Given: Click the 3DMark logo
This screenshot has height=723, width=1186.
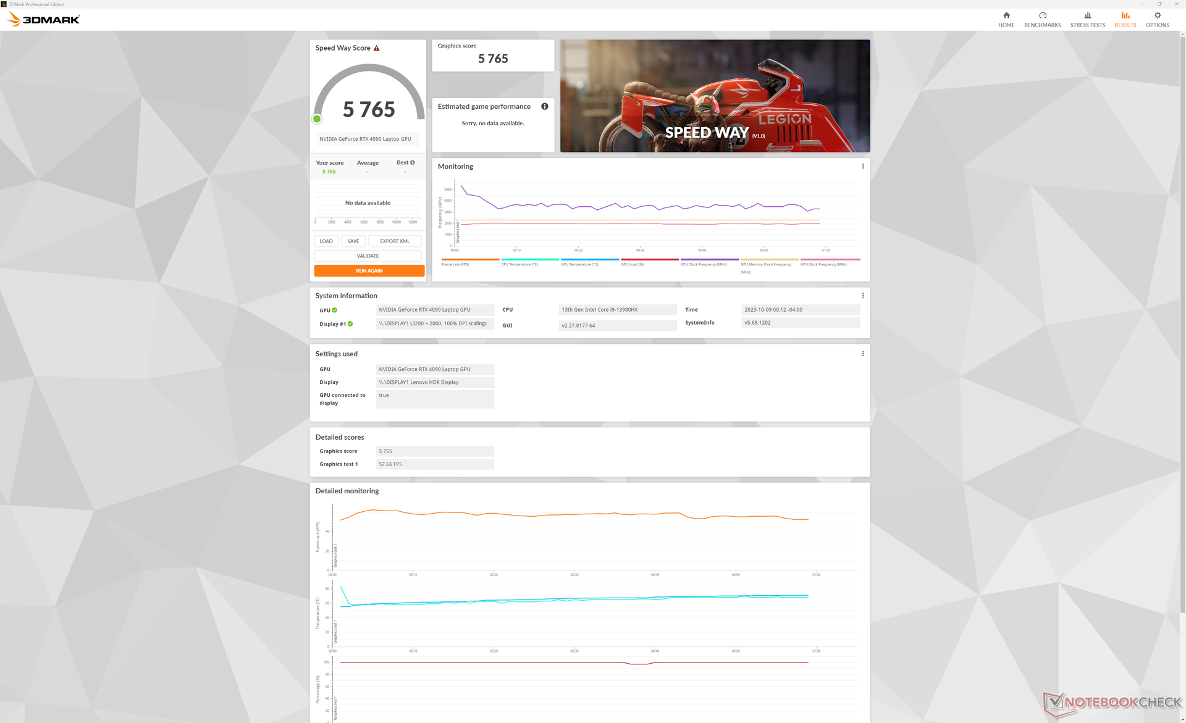Looking at the screenshot, I should click(43, 19).
